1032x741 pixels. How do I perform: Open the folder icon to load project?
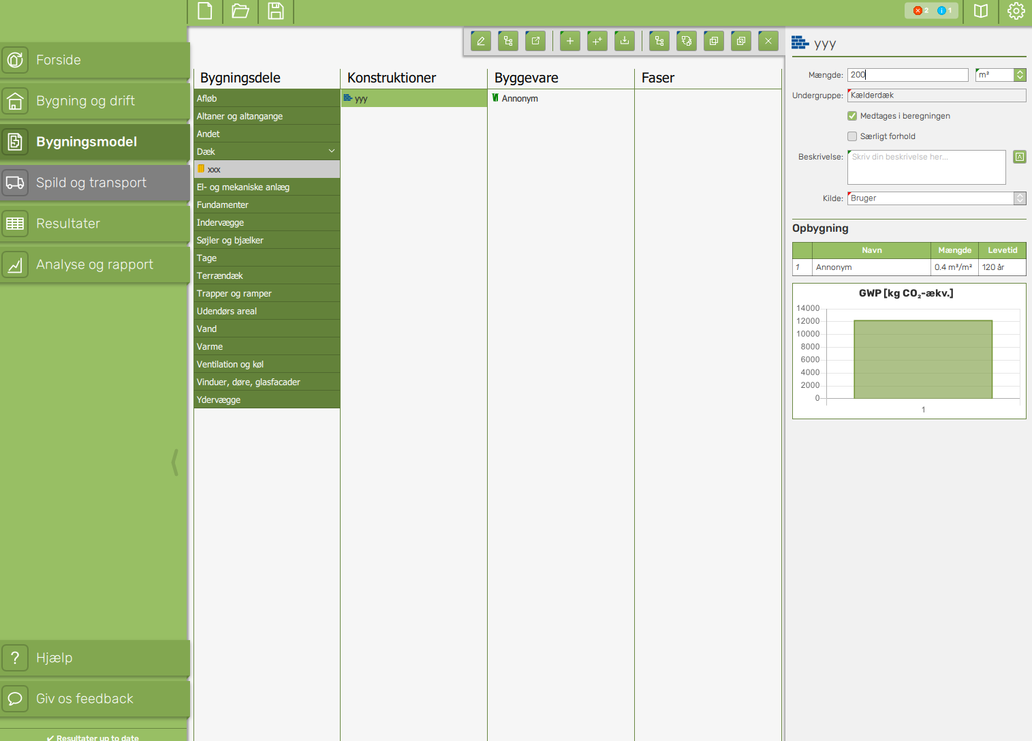coord(240,11)
